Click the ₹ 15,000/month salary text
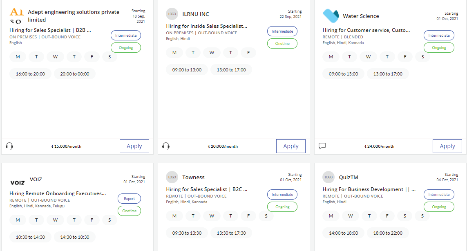The image size is (467, 251). 66,147
